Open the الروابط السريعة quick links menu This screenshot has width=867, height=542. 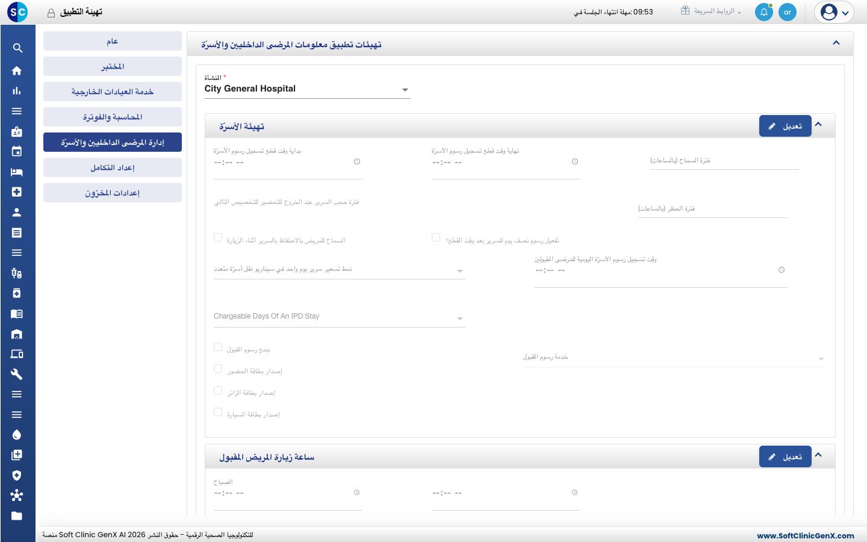coord(711,11)
